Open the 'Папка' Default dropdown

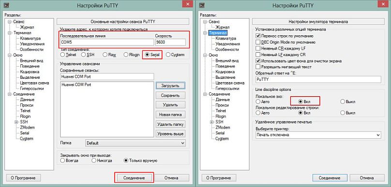click(x=135, y=143)
